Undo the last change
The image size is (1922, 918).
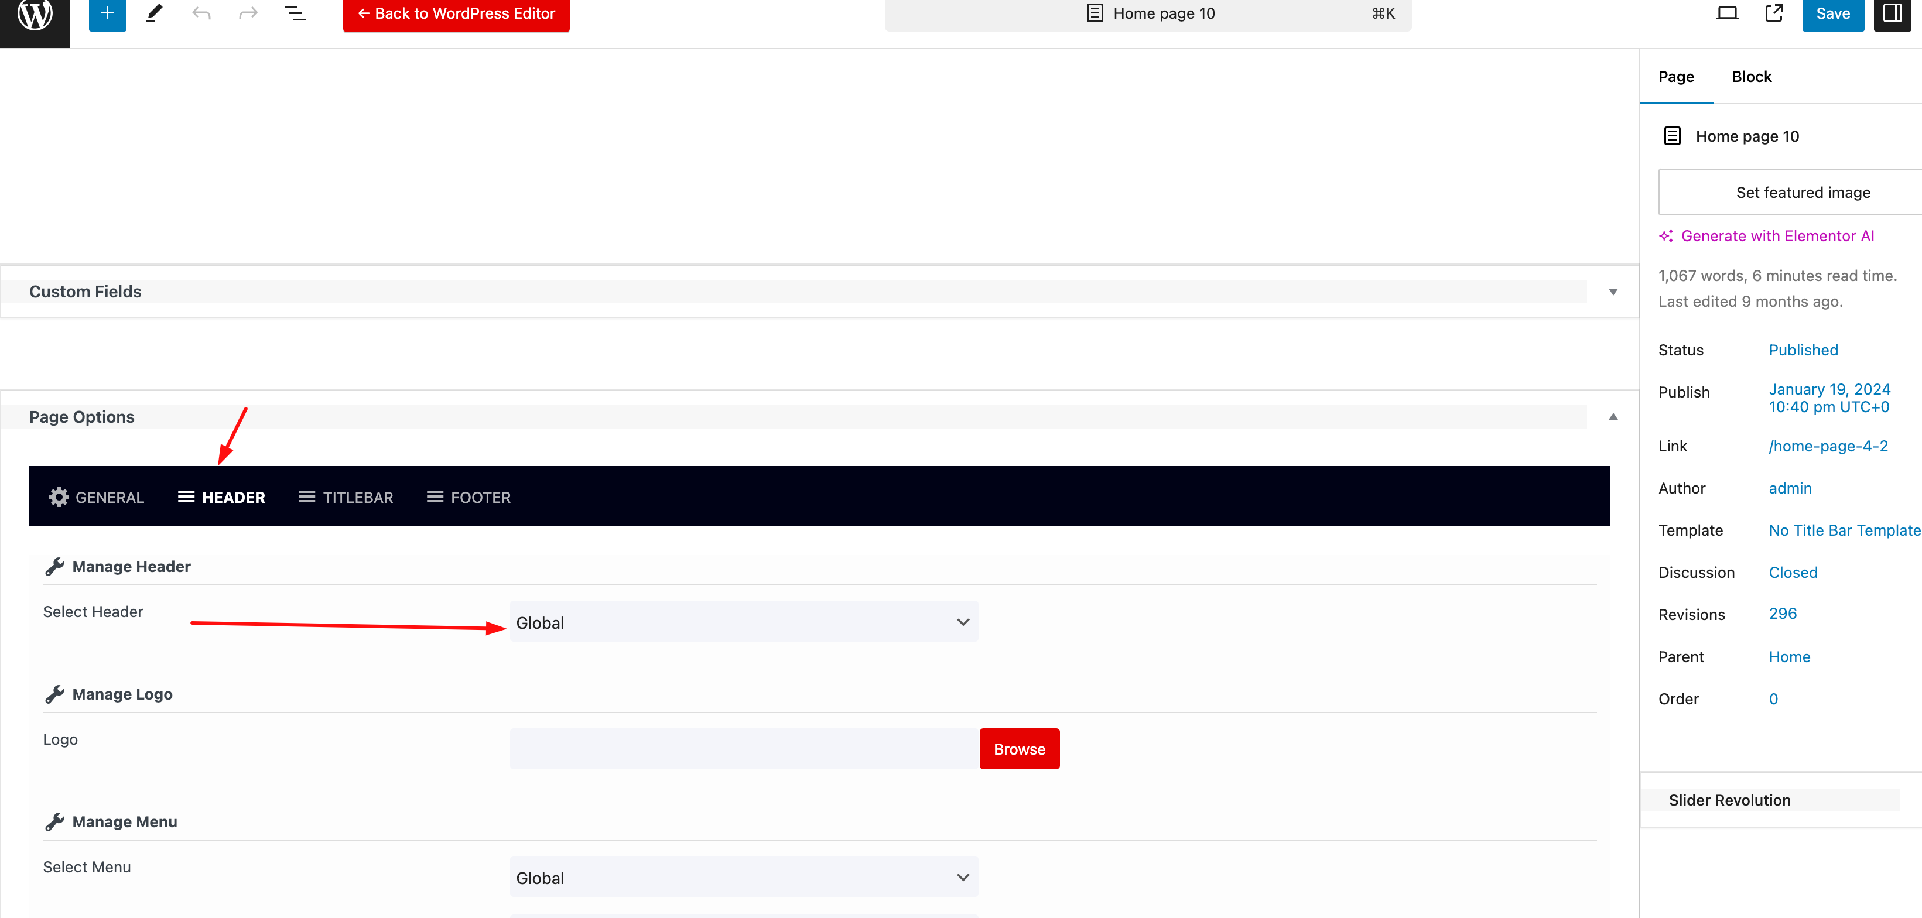[x=201, y=13]
